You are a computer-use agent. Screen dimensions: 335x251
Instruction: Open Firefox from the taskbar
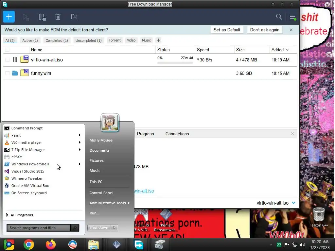[x=51, y=244]
